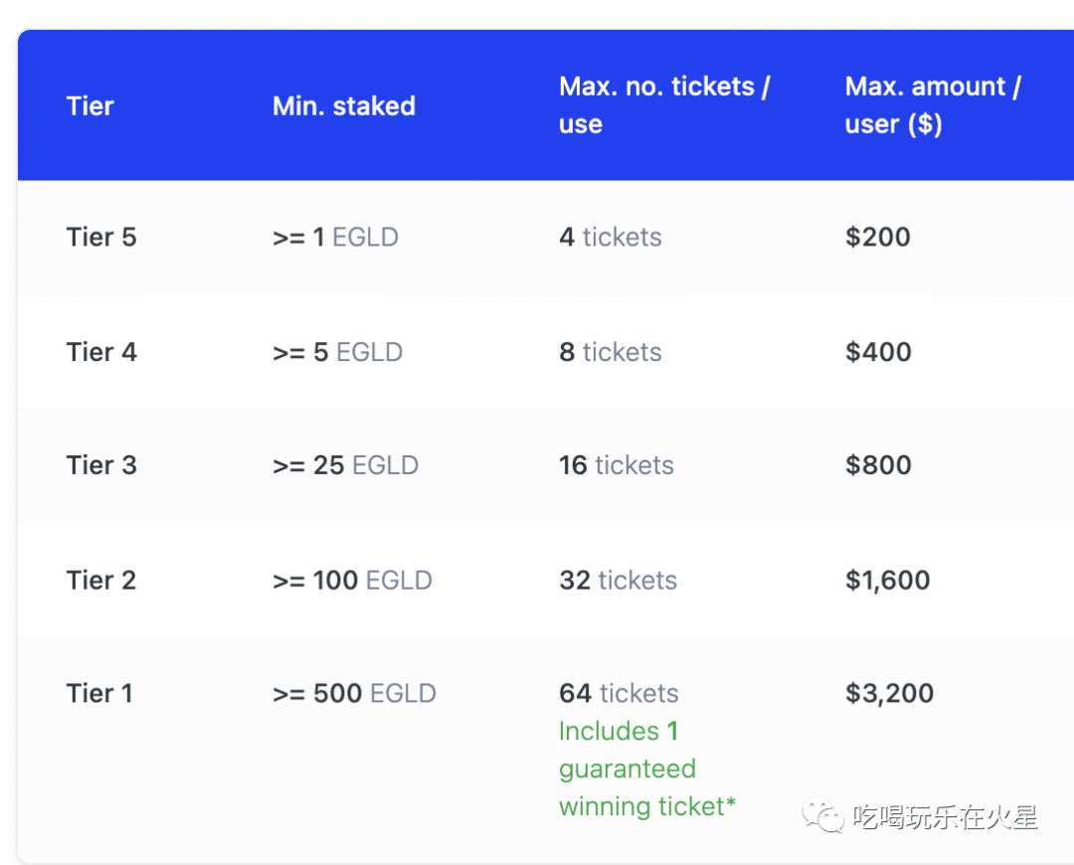
Task: Select the "Tier 1" row label
Action: (99, 694)
